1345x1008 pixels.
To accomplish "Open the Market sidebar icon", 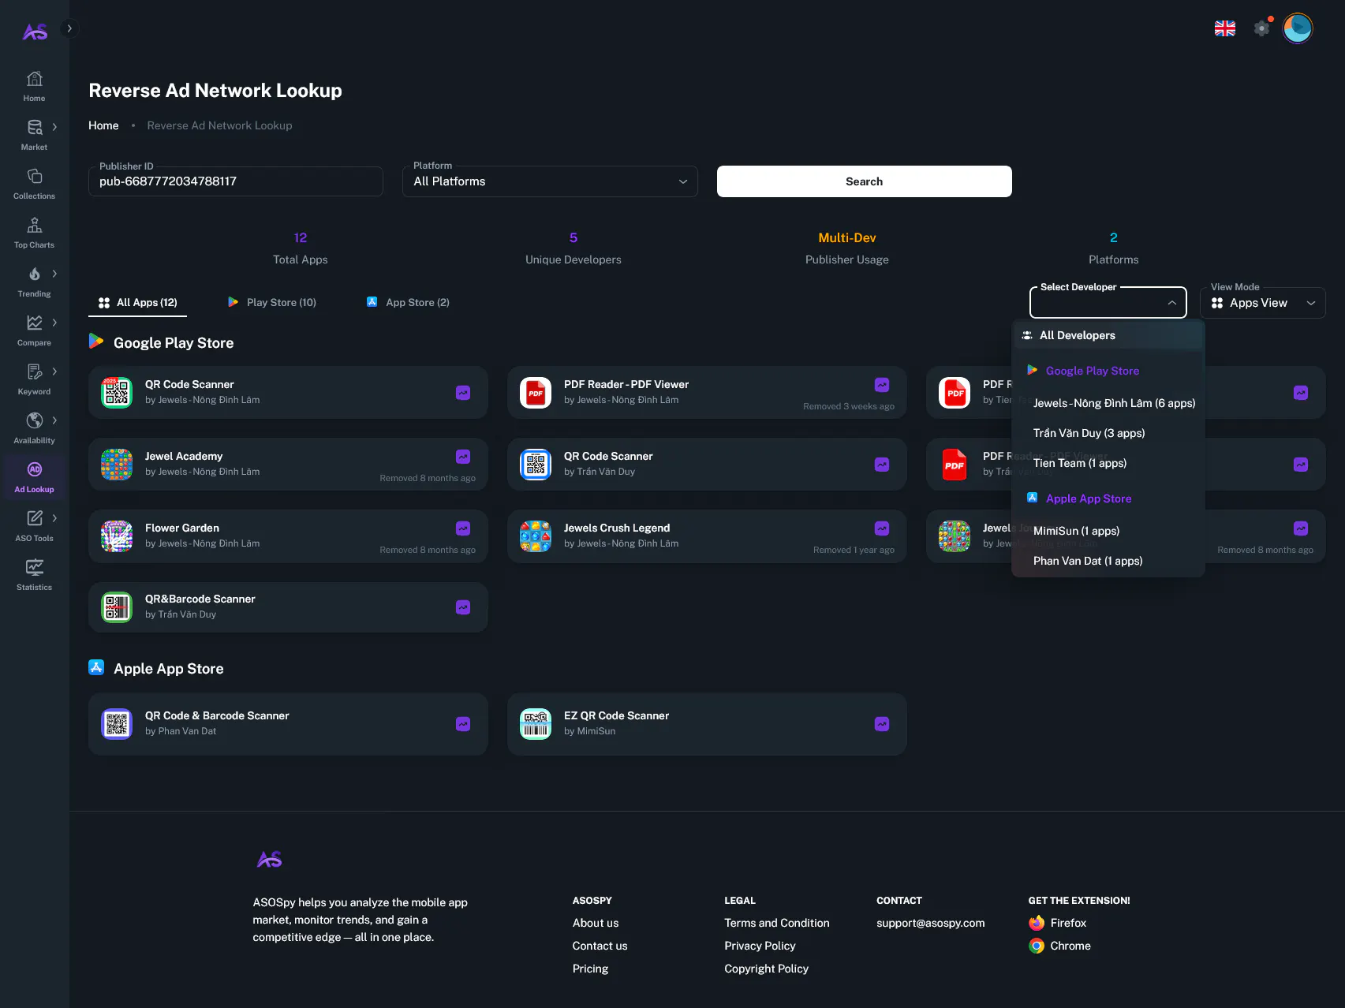I will (34, 128).
